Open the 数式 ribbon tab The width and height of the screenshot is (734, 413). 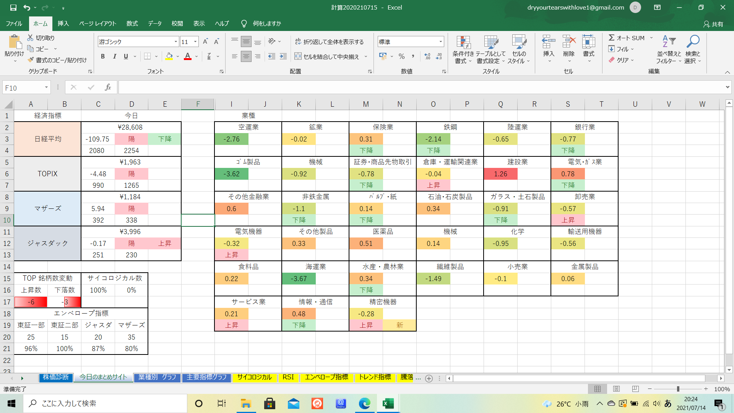pos(132,23)
